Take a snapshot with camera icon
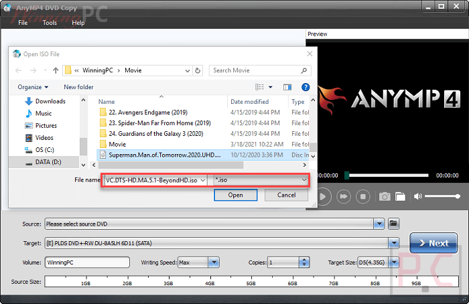The width and height of the screenshot is (469, 304). click(x=385, y=196)
